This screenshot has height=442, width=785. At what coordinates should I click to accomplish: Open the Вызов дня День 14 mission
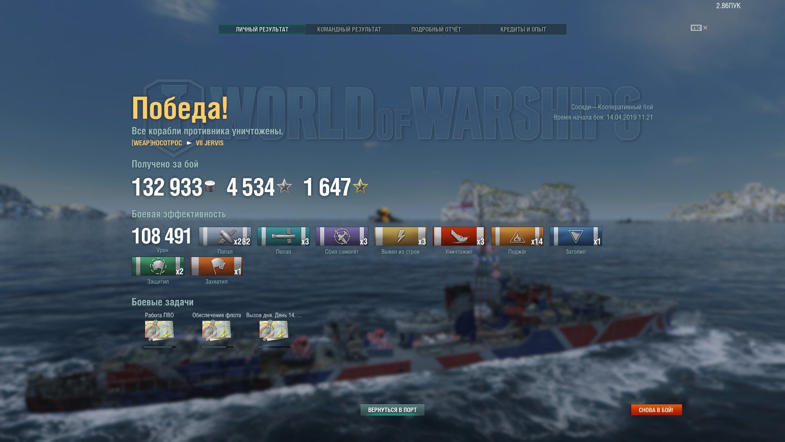(x=274, y=331)
